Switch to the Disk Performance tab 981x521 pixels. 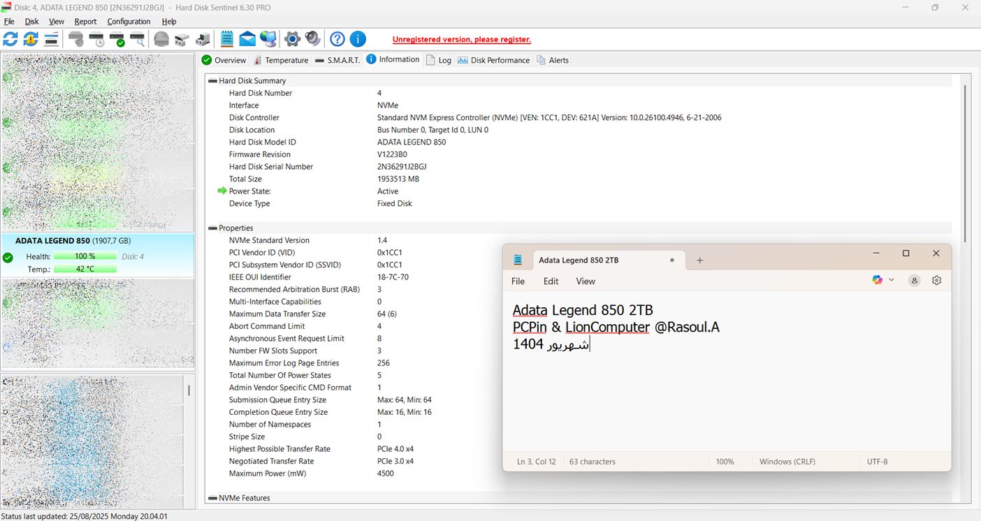(x=494, y=60)
